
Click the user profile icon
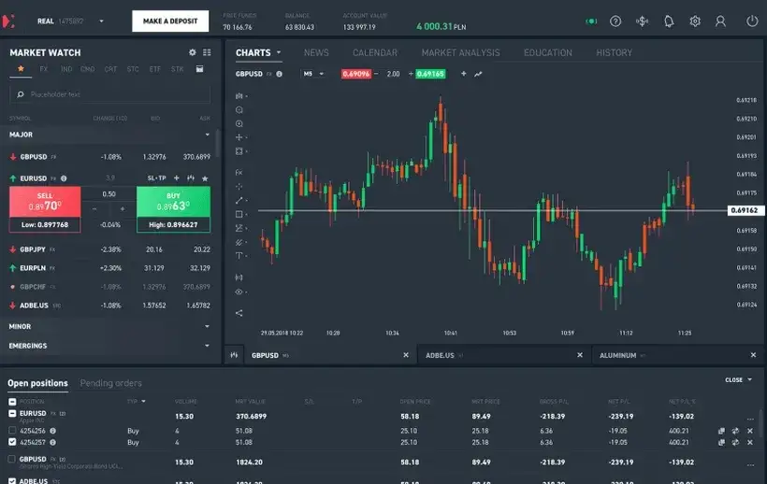pyautogui.click(x=720, y=21)
